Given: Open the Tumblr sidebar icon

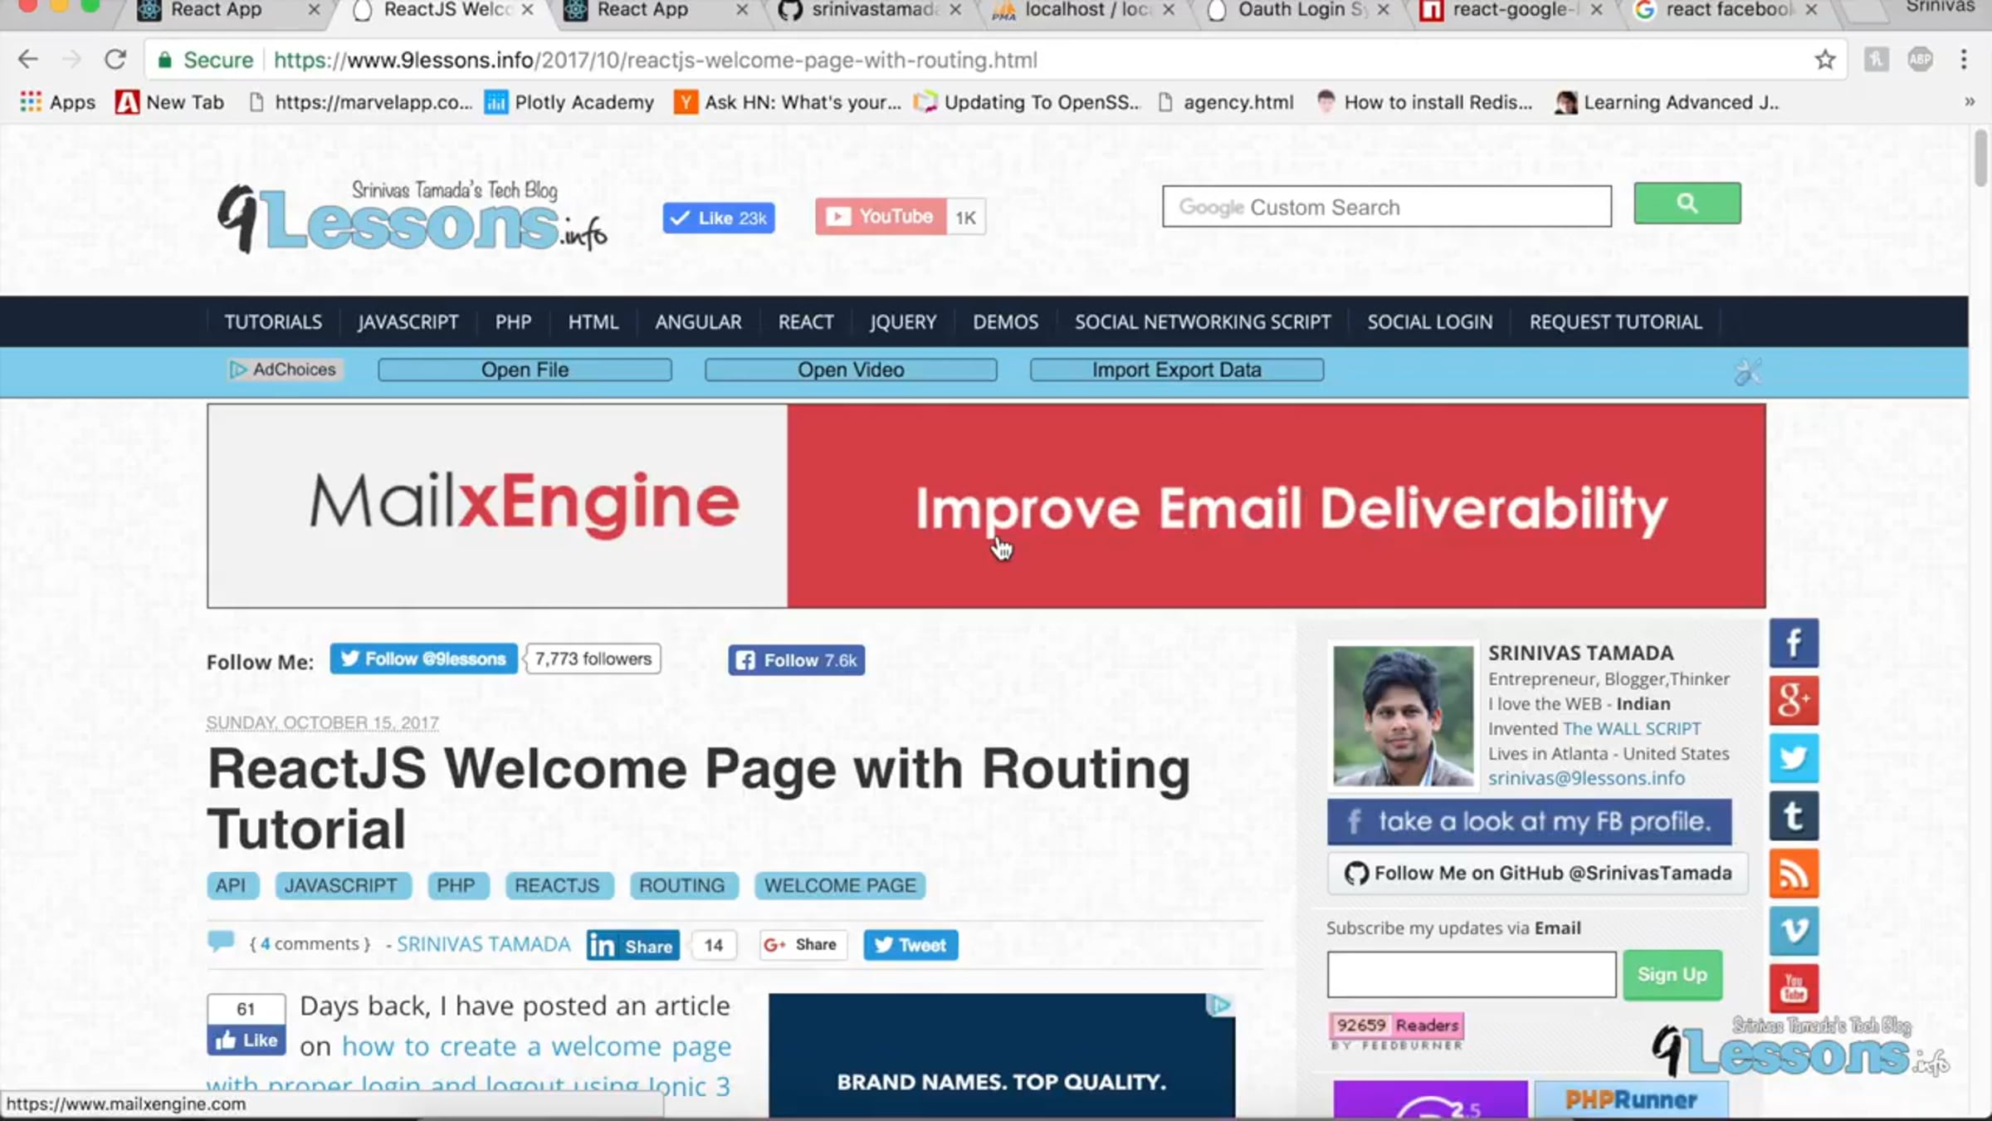Looking at the screenshot, I should (x=1793, y=816).
